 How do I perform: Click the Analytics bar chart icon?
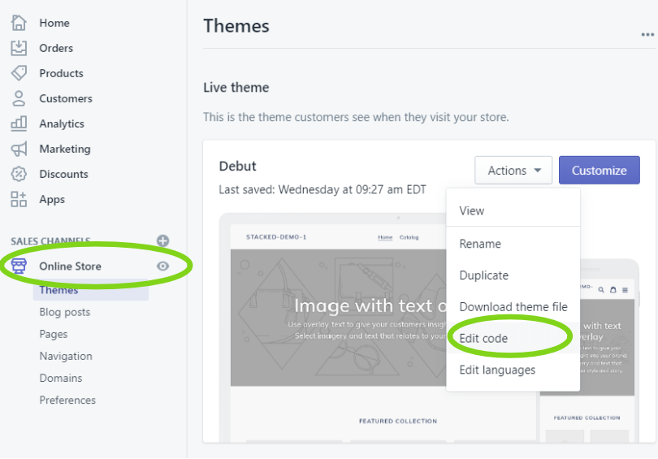click(19, 123)
